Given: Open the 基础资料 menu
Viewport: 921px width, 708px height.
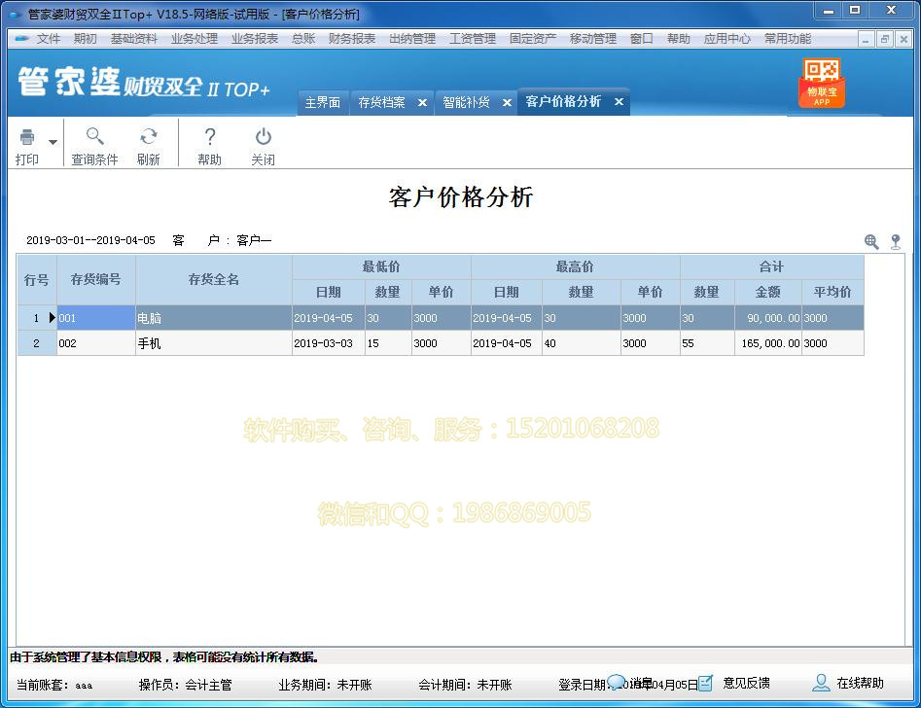Looking at the screenshot, I should tap(132, 39).
